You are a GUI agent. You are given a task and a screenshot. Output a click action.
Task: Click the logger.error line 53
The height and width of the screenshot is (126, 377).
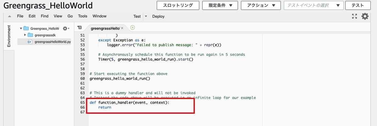click(x=164, y=45)
